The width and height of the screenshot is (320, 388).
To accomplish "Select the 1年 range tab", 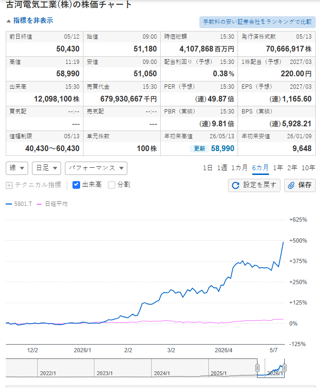I will 278,168.
